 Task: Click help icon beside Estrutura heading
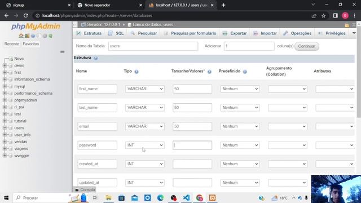[x=96, y=58]
